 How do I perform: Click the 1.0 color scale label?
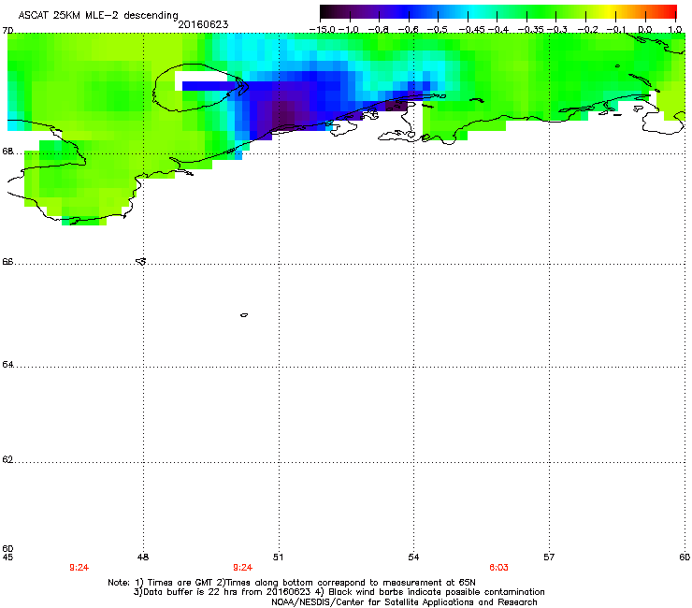pyautogui.click(x=675, y=30)
